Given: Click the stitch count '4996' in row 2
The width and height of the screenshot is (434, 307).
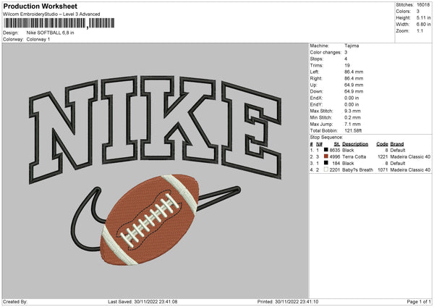Looking at the screenshot, I should pos(335,156).
